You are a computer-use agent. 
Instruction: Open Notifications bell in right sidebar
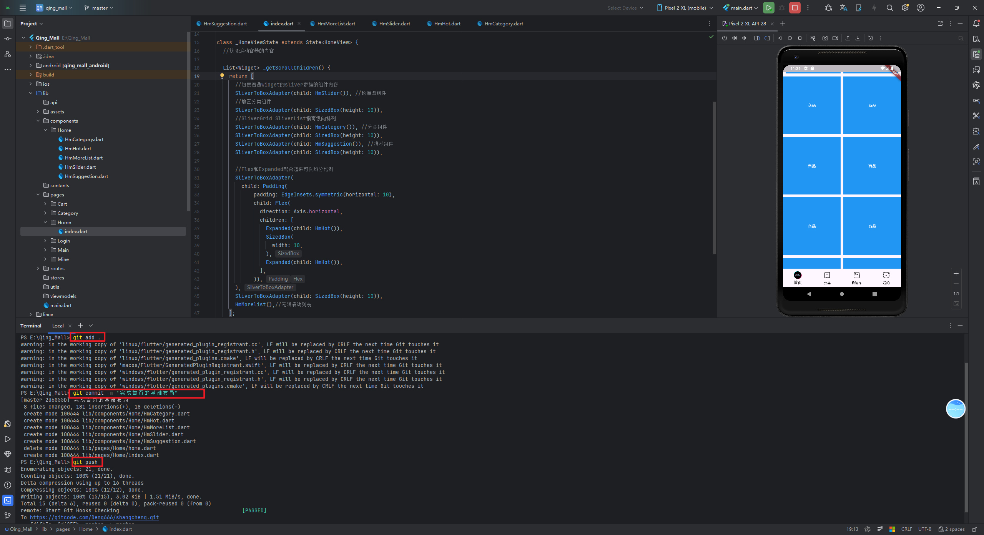[976, 23]
